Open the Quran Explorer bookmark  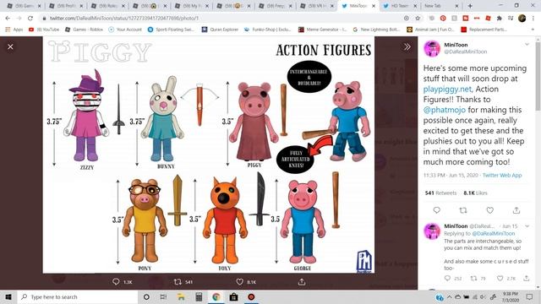220,30
